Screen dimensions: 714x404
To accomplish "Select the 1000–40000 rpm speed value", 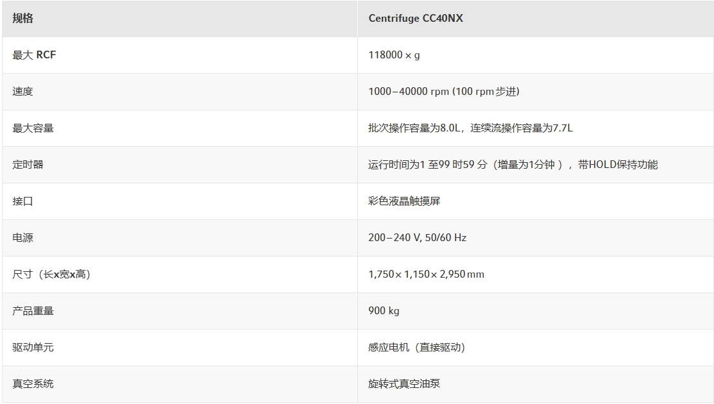I will pyautogui.click(x=443, y=92).
